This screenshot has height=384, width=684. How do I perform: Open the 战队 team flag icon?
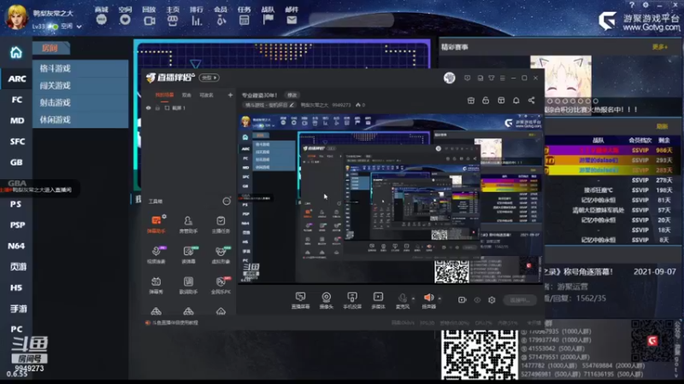pos(268,20)
